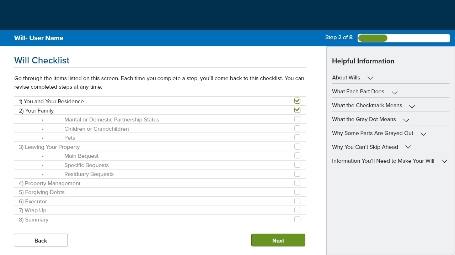Check the Executor checkbox

click(297, 201)
